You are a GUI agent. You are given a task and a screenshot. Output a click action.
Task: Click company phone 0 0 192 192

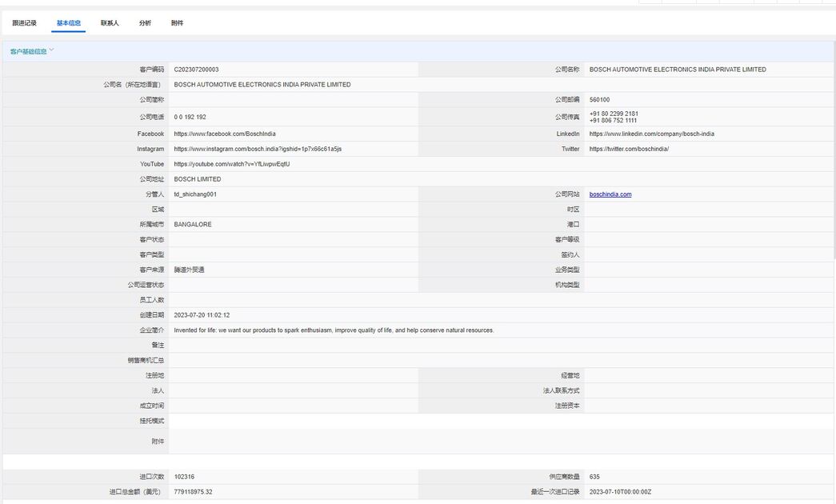click(190, 117)
